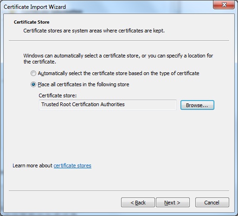This screenshot has width=238, height=216.
Task: Click the "Certificate stores are system areas" description
Action: [94, 31]
